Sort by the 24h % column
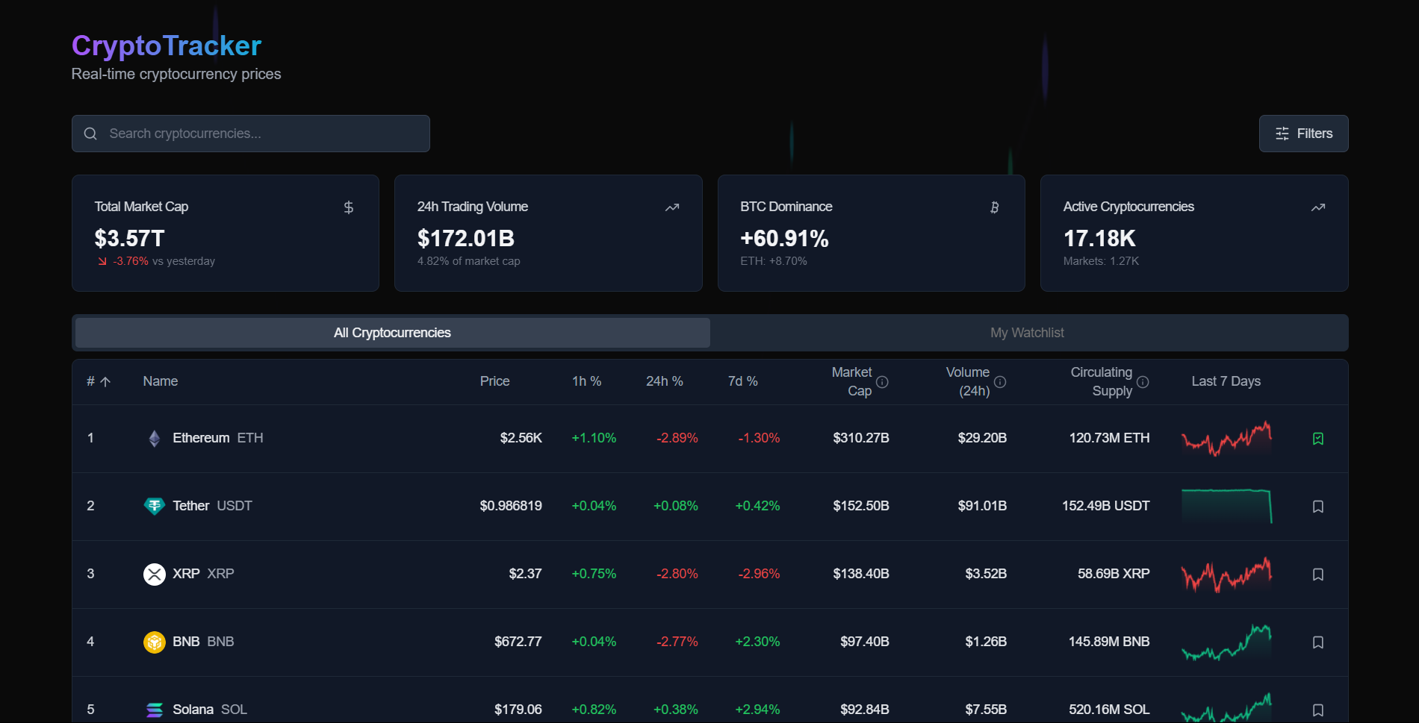Screen dimensions: 1419x723 [664, 381]
